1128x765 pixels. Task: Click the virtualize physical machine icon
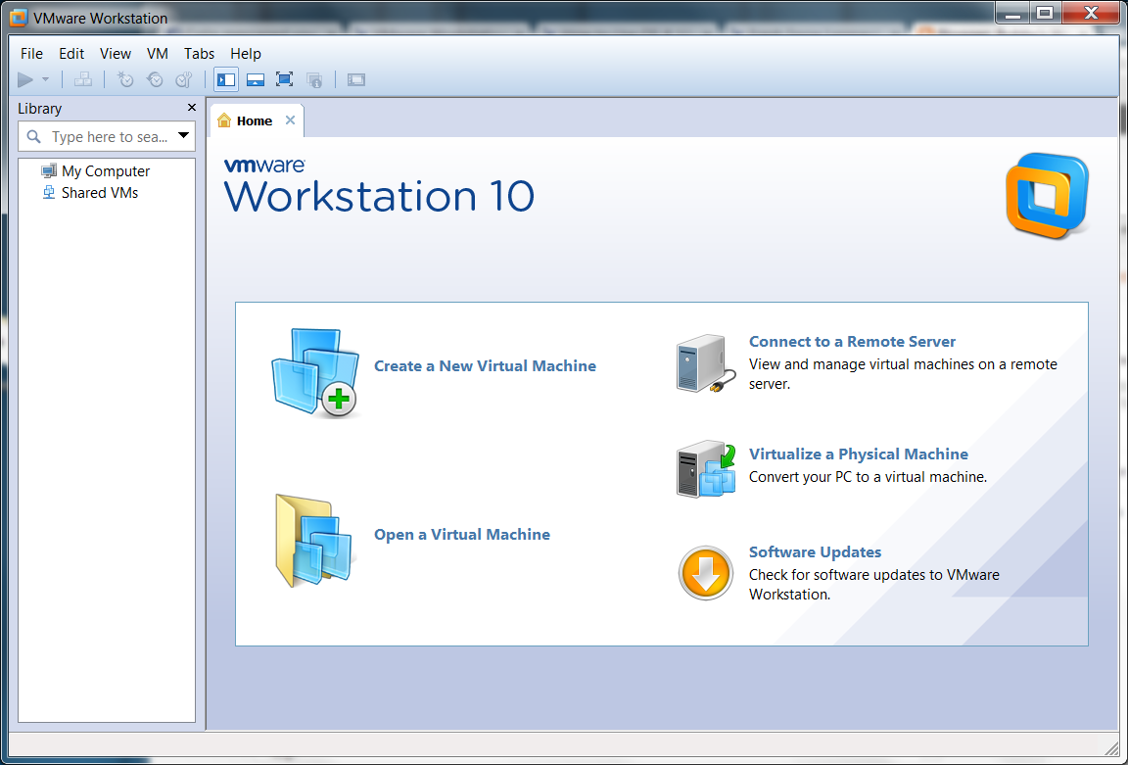point(706,469)
